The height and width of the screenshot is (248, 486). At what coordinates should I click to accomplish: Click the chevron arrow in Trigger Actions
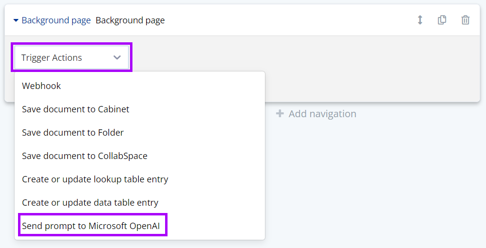117,57
